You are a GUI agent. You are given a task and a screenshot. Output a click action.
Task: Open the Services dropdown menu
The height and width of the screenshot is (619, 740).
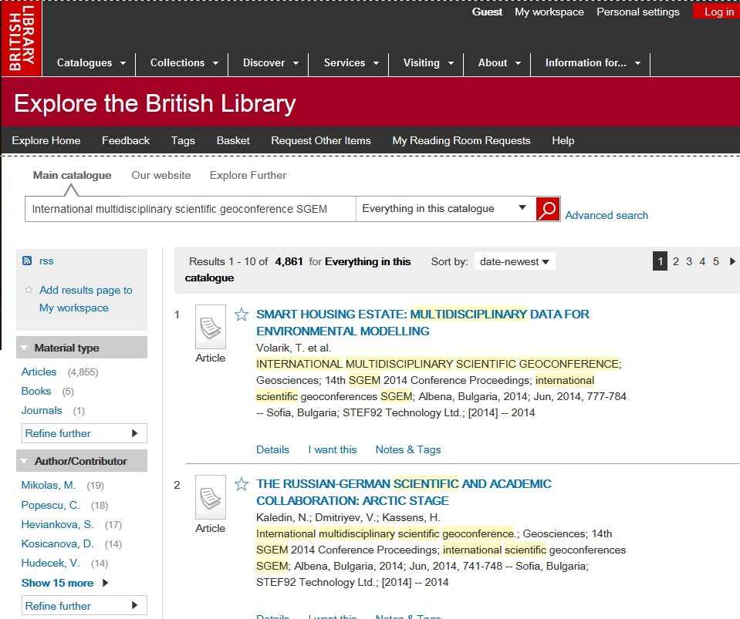(x=351, y=62)
